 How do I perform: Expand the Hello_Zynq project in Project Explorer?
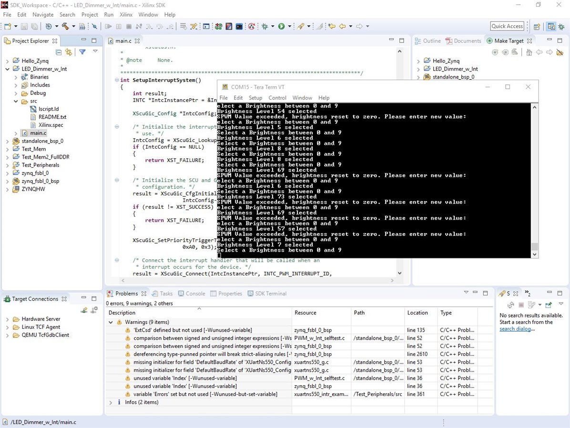(x=7, y=61)
